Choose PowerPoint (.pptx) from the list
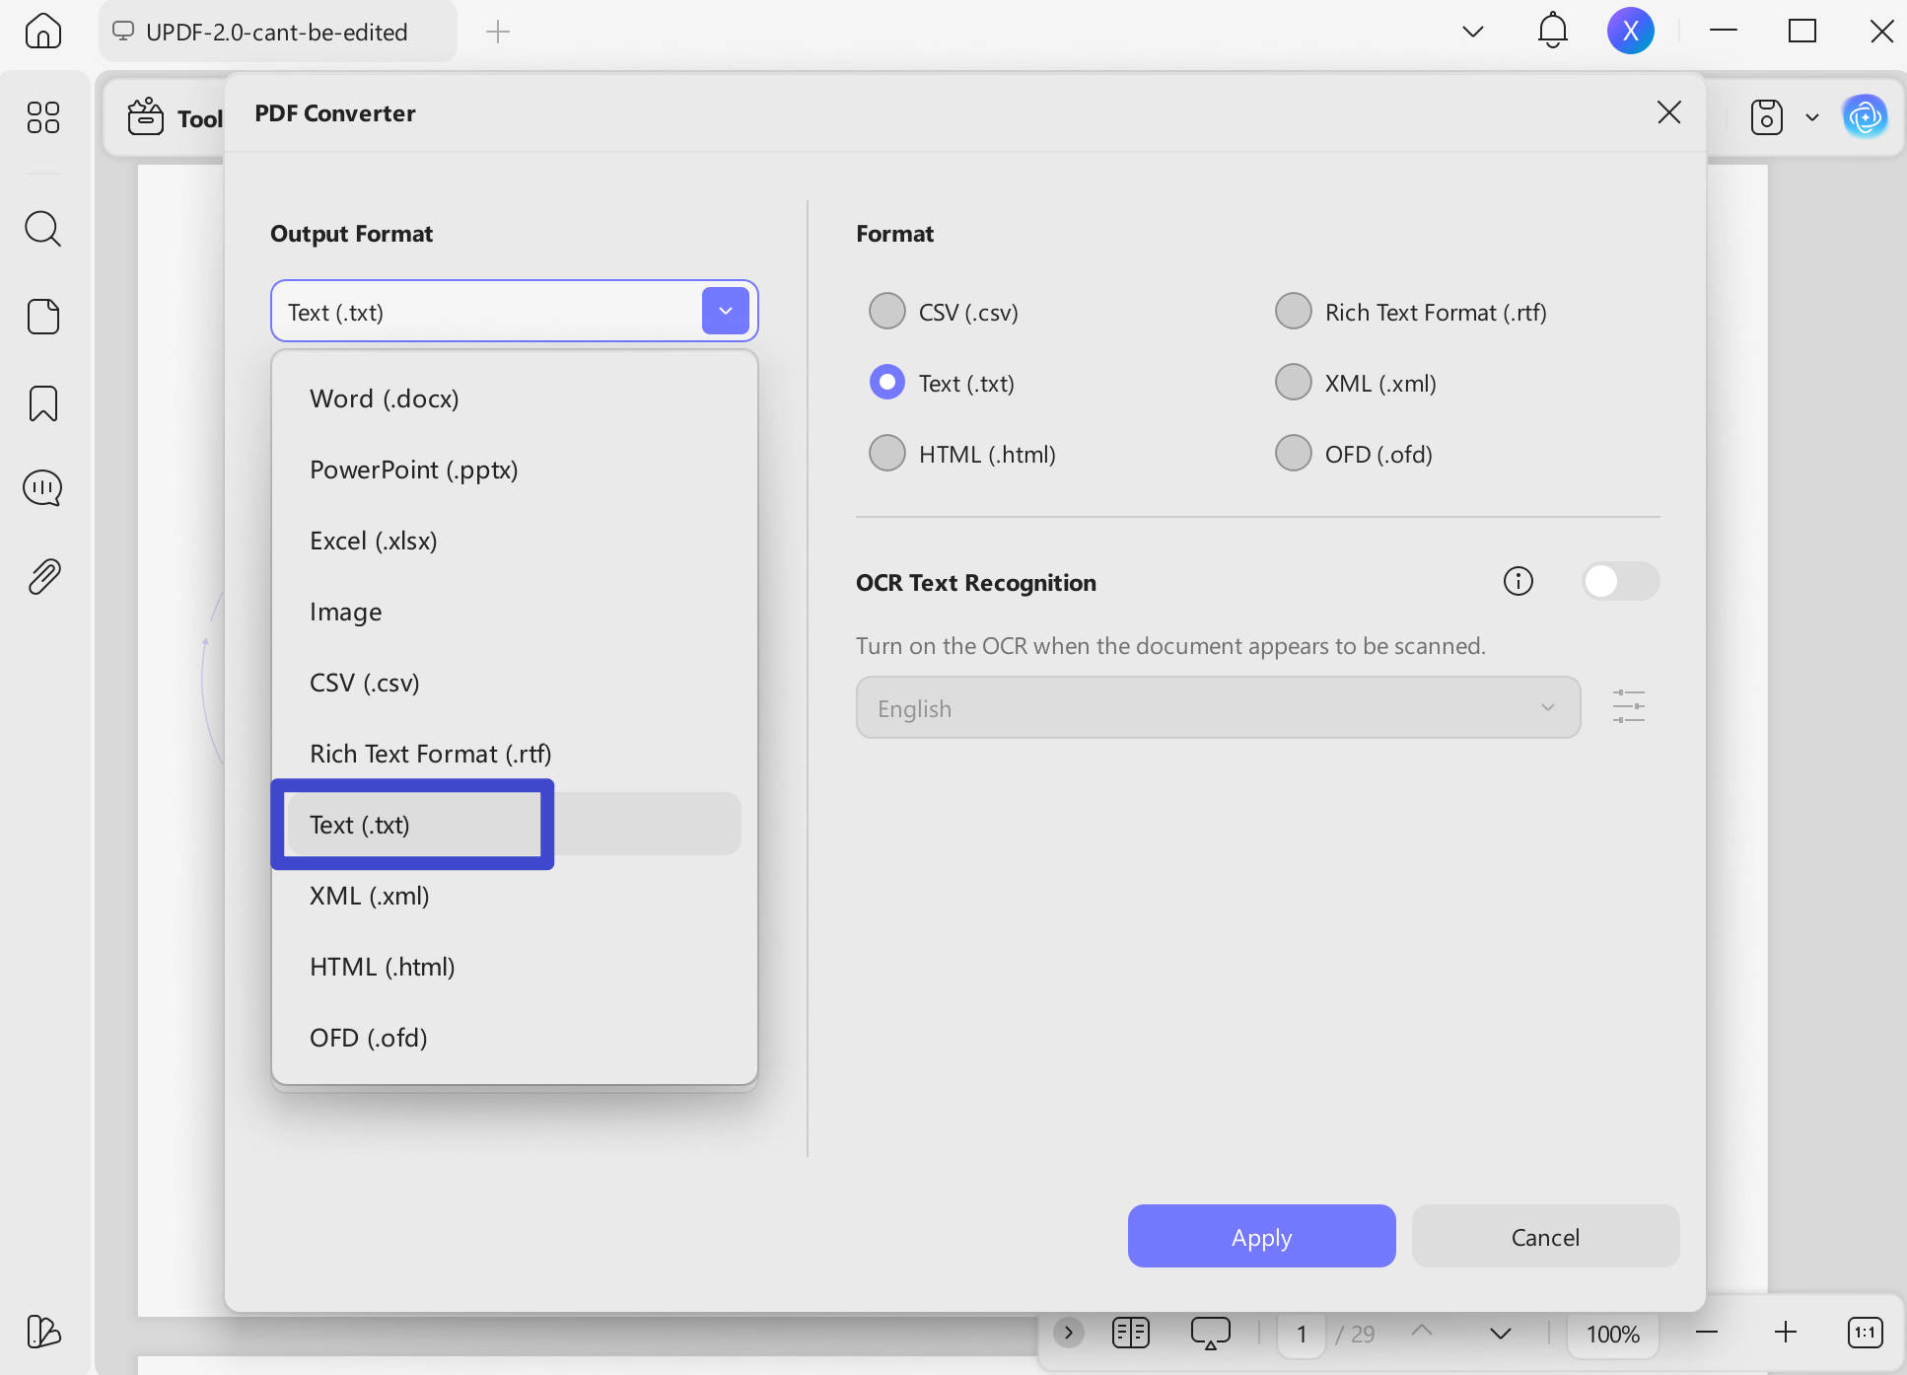This screenshot has width=1907, height=1375. pos(514,470)
